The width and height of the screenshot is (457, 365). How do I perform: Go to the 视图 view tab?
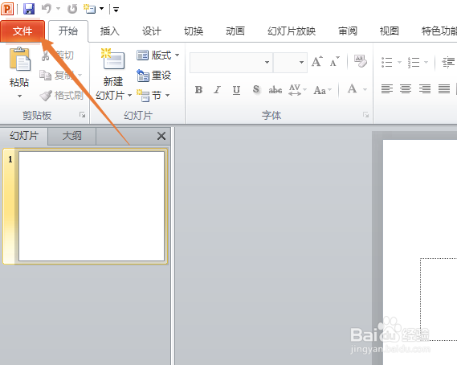click(x=390, y=31)
